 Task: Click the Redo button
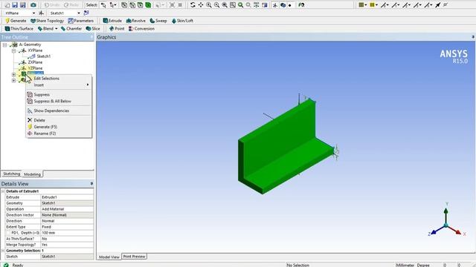[x=71, y=5]
